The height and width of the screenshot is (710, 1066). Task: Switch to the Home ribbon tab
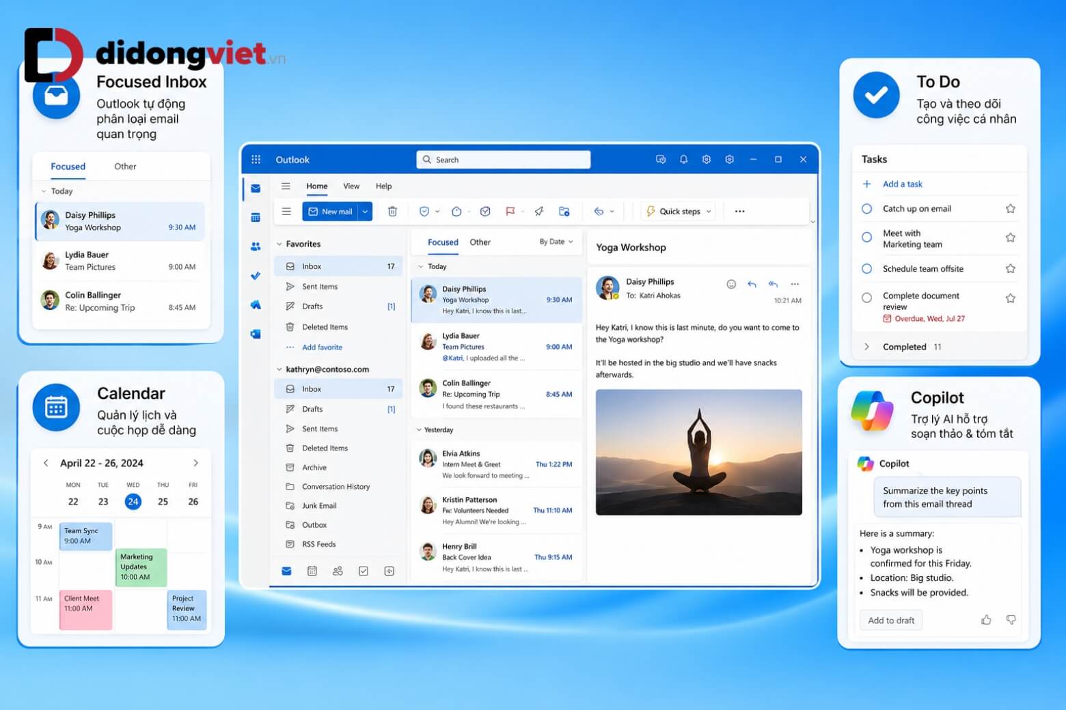click(317, 186)
